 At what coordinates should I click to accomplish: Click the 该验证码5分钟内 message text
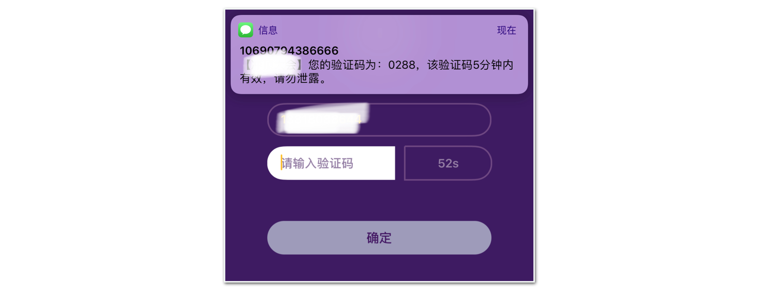pyautogui.click(x=470, y=65)
